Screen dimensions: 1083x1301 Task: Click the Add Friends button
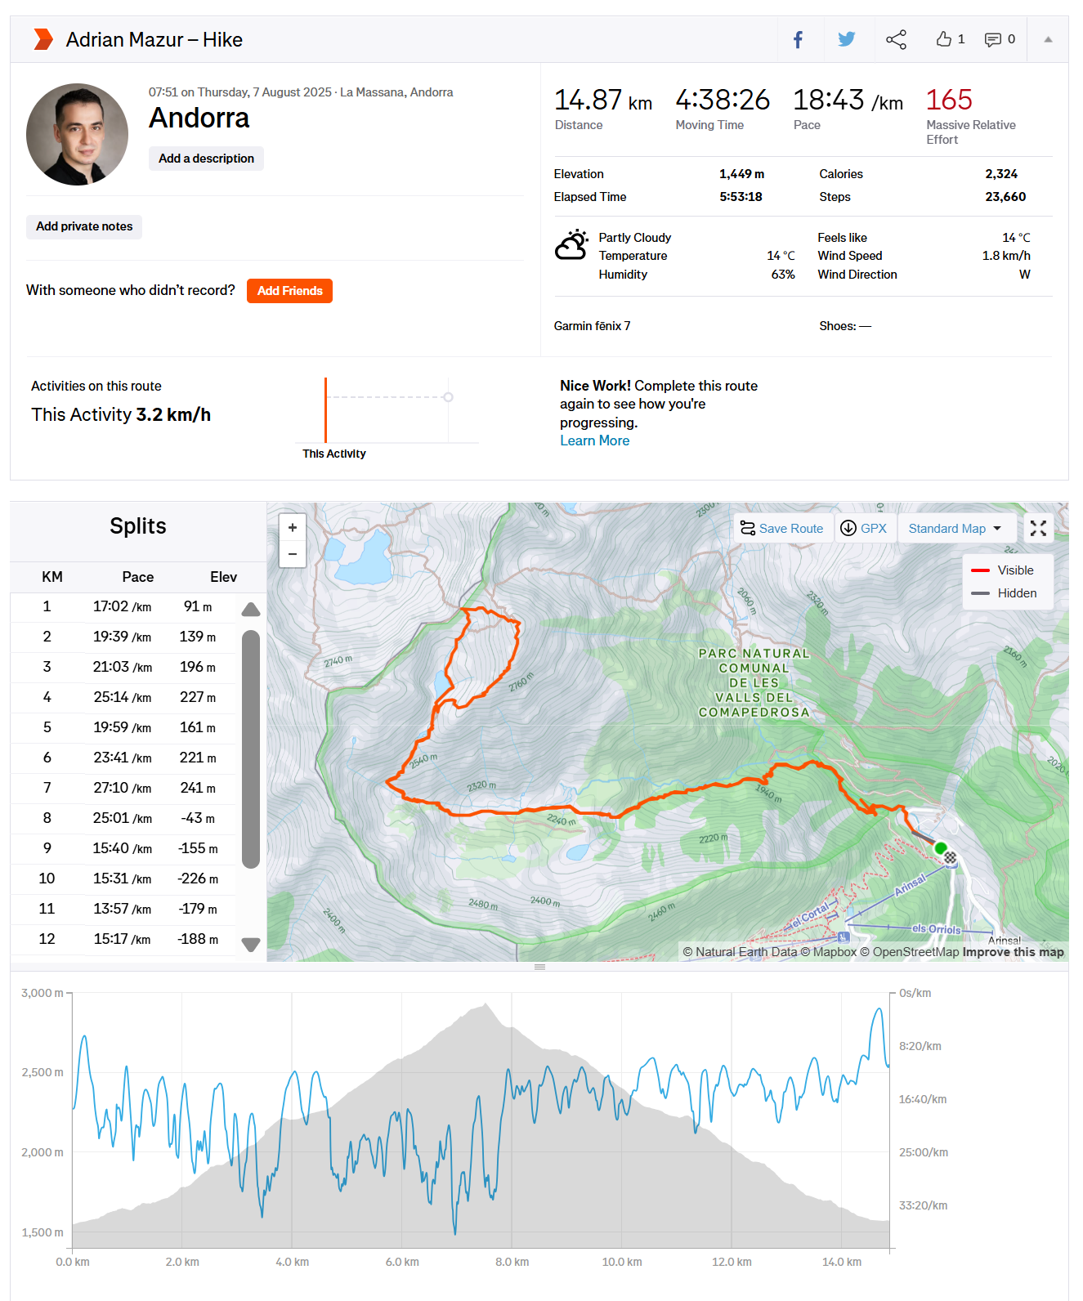pyautogui.click(x=289, y=291)
